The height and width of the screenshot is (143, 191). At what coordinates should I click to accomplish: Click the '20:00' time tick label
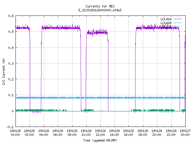coord(157,135)
